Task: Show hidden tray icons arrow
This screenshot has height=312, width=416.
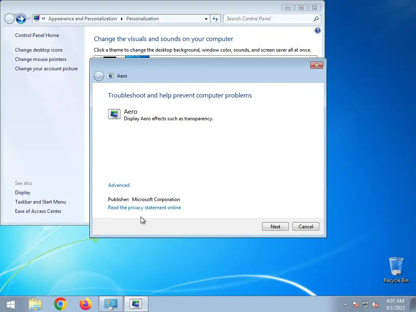Action: (x=345, y=304)
